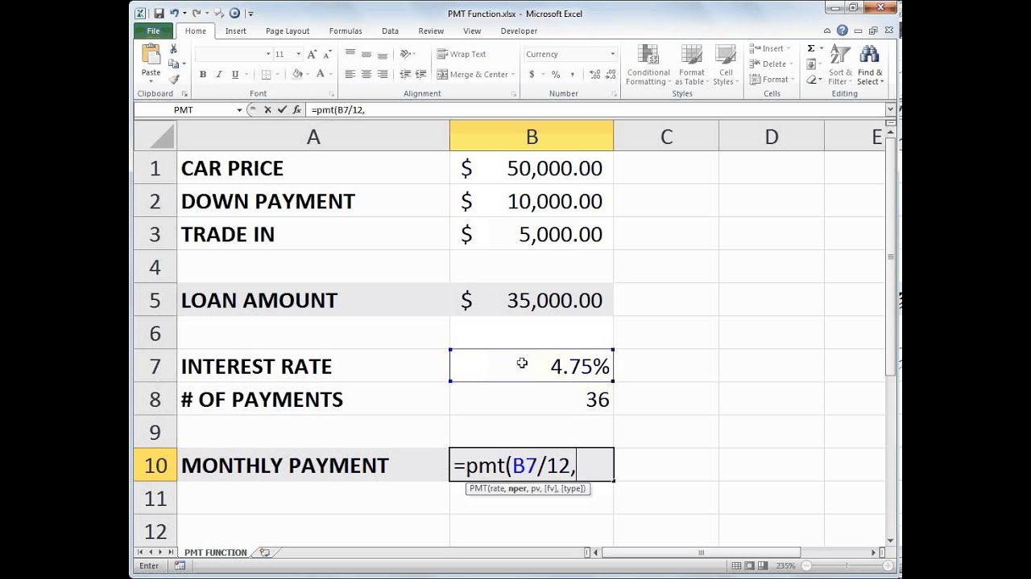The image size is (1031, 579).
Task: Toggle Middle Align in Alignment group
Action: [x=366, y=54]
